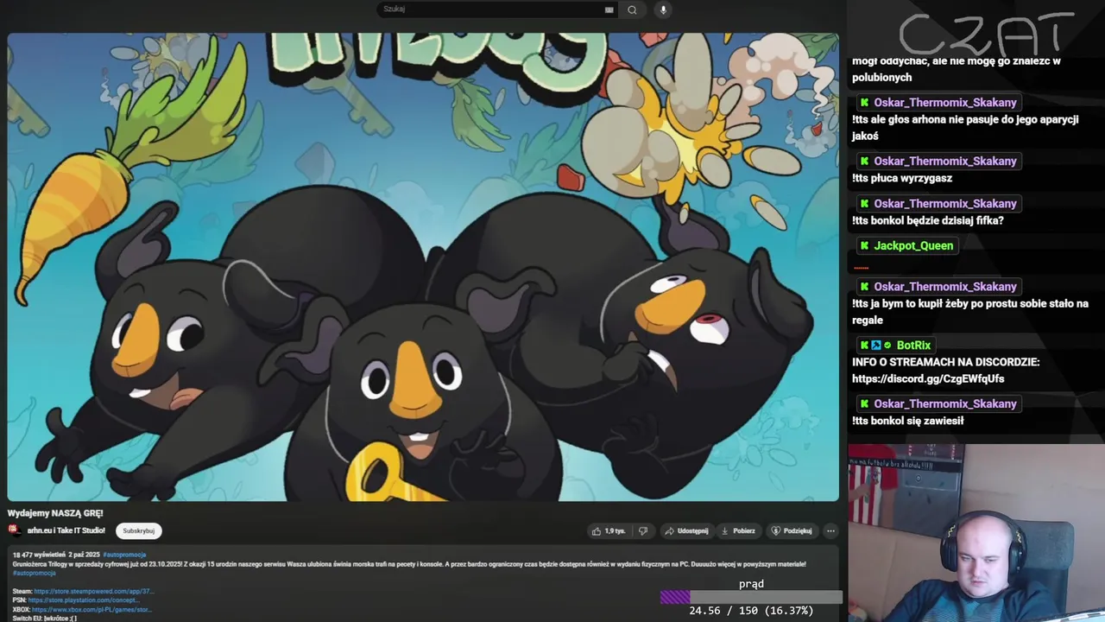Click the 18 477 wyświetleń view count
The image size is (1105, 622).
pyautogui.click(x=39, y=555)
